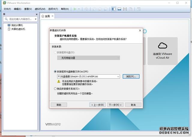The width and height of the screenshot is (192, 137).
Task: Open the 虚拟机(M) menu
Action: coord(40,9)
